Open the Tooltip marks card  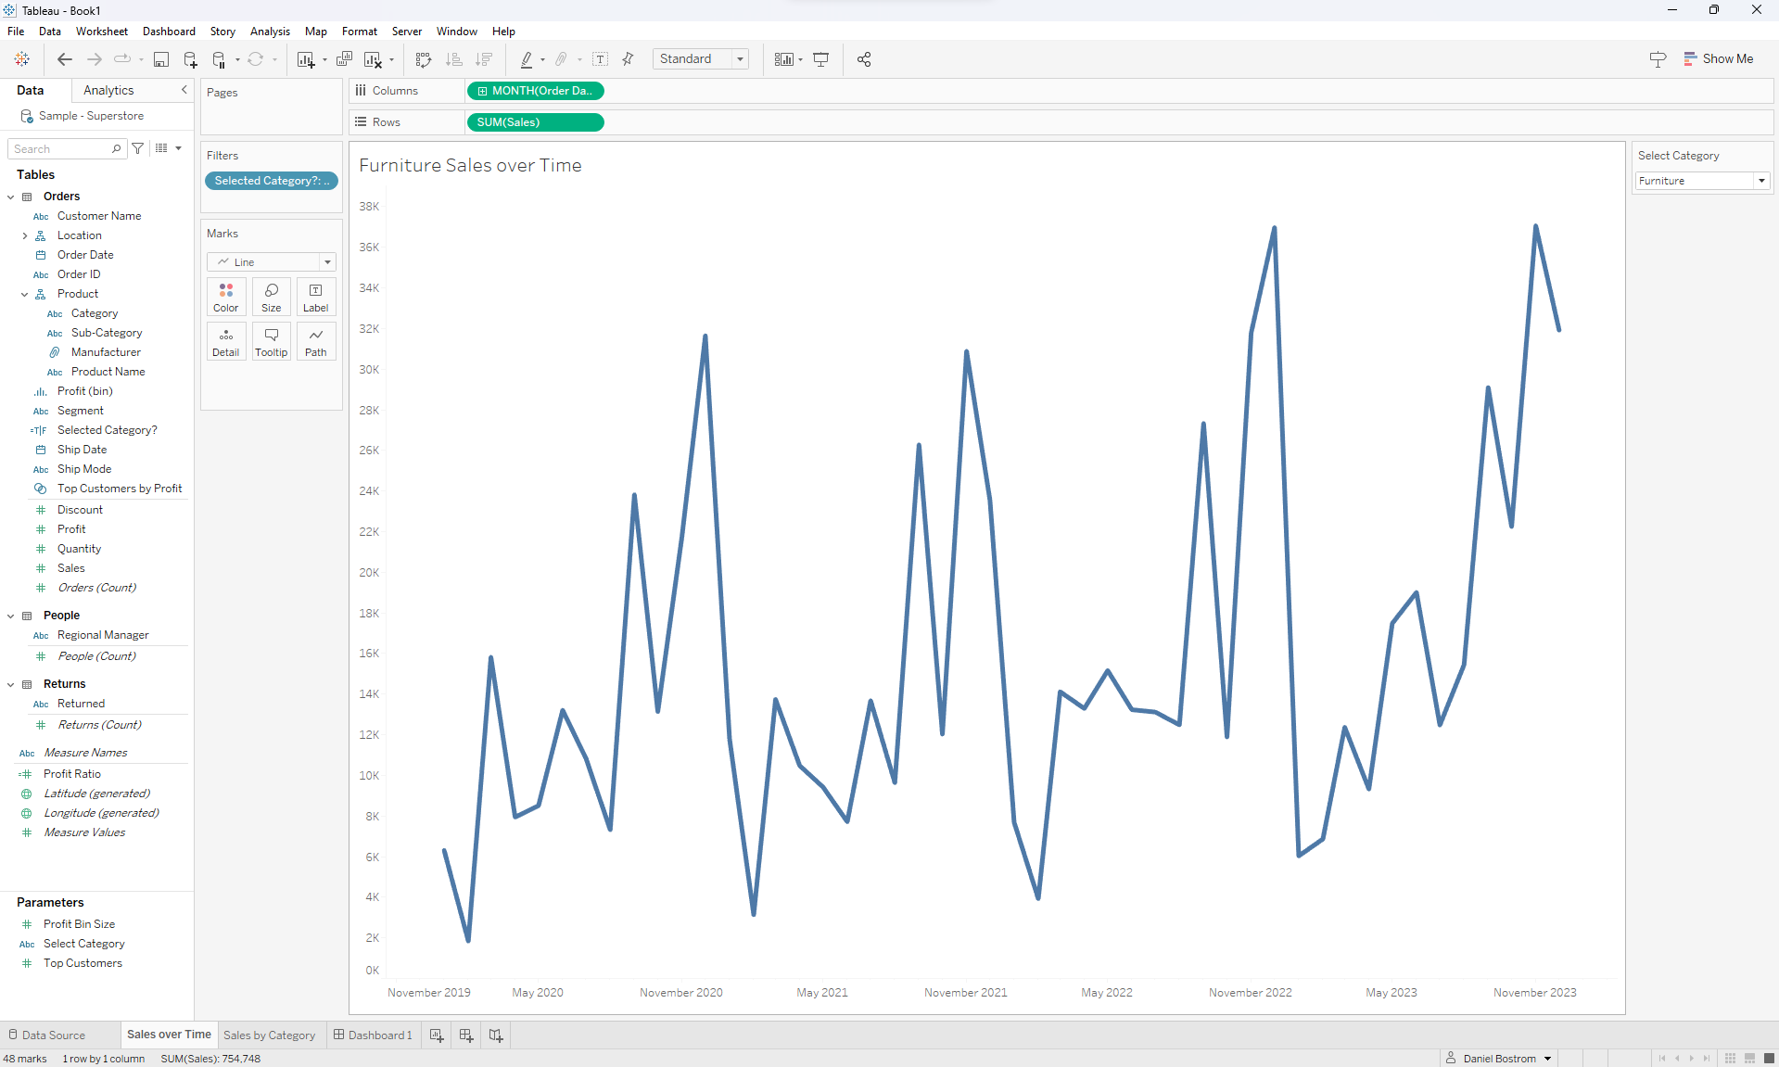pyautogui.click(x=271, y=341)
